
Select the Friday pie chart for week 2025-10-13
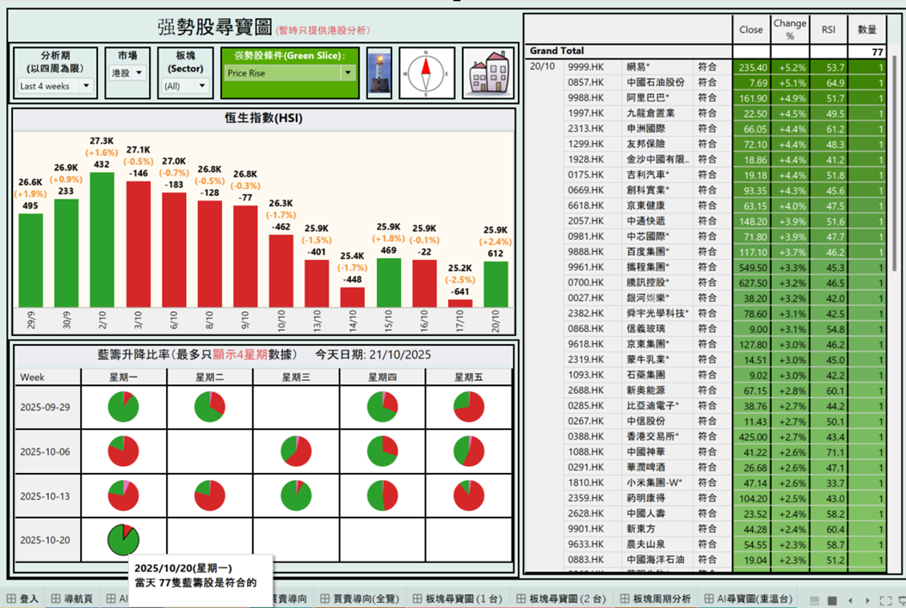tap(469, 495)
